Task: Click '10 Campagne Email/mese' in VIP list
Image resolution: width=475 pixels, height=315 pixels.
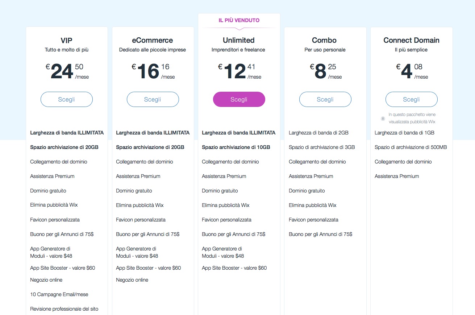Action: (x=59, y=294)
